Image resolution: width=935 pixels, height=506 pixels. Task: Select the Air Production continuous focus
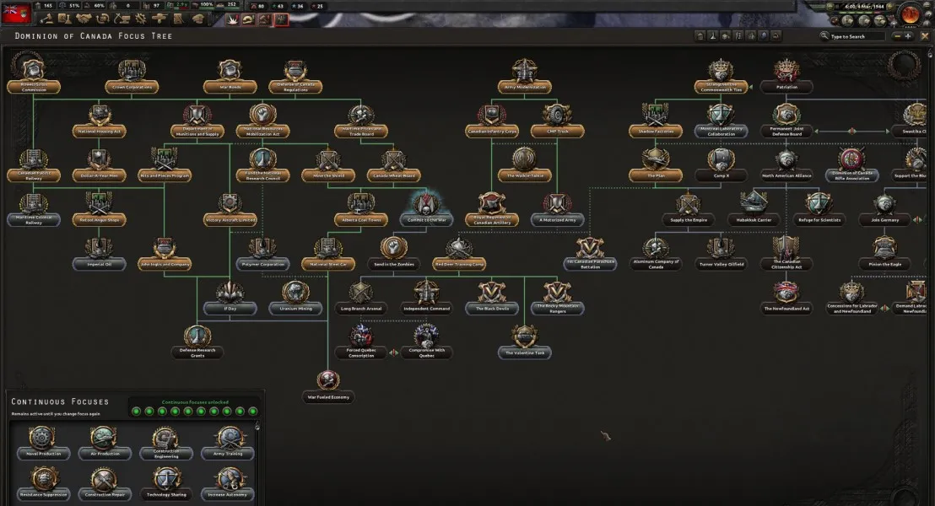coord(105,442)
